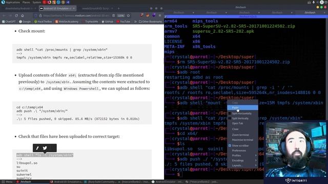Open the GitHub bookmark
Screen dimensions: 328x184
[x=107, y=21]
